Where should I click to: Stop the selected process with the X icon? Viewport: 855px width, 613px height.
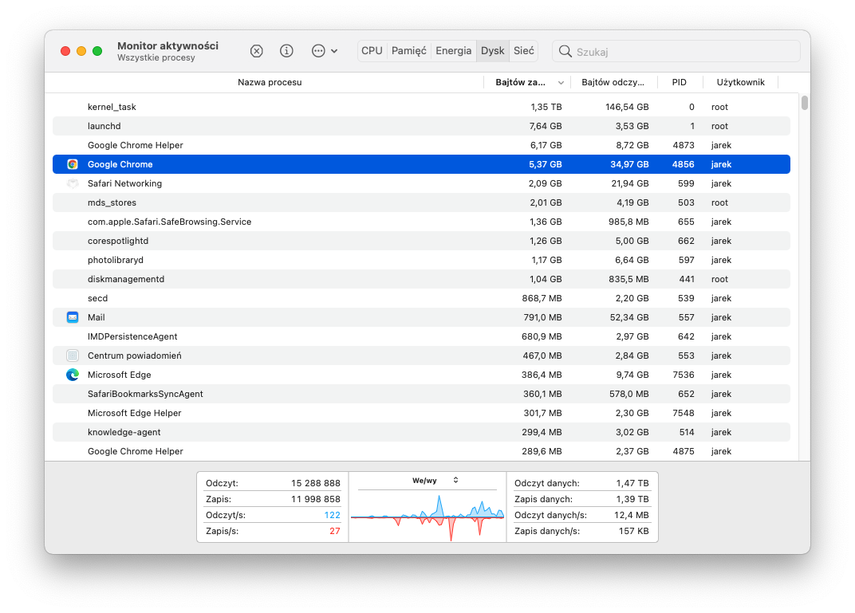(x=256, y=51)
